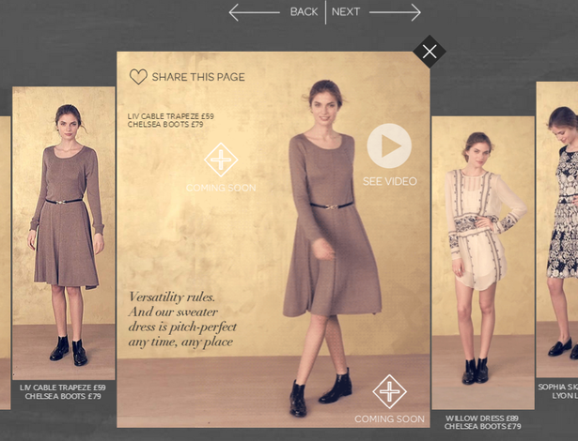Click the BACK navigation text
Viewport: 578px width, 441px height.
click(x=304, y=12)
